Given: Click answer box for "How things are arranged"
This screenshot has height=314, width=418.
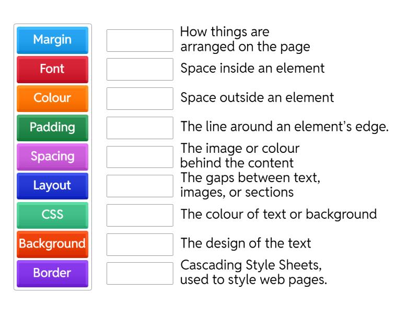Looking at the screenshot, I should tap(140, 40).
